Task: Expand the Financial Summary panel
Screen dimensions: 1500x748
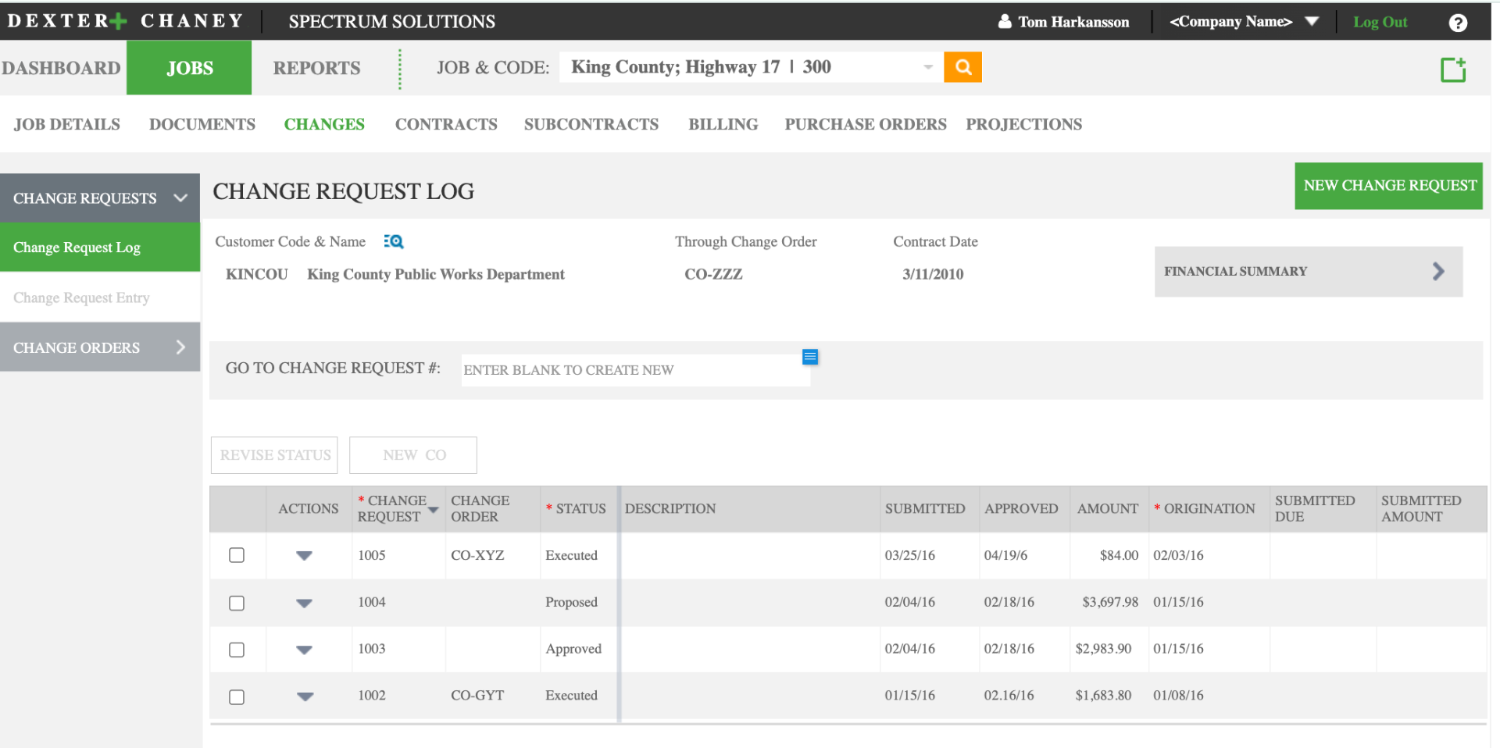Action: (x=1309, y=272)
